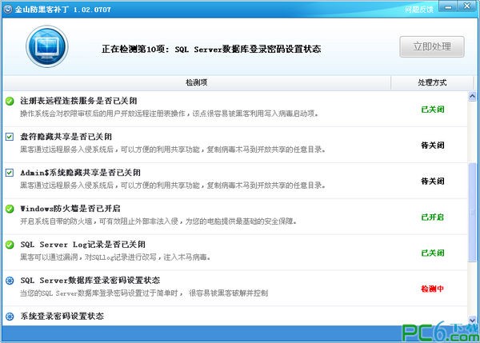Click the large blue monitor logo icon
This screenshot has width=480, height=343.
(x=47, y=46)
